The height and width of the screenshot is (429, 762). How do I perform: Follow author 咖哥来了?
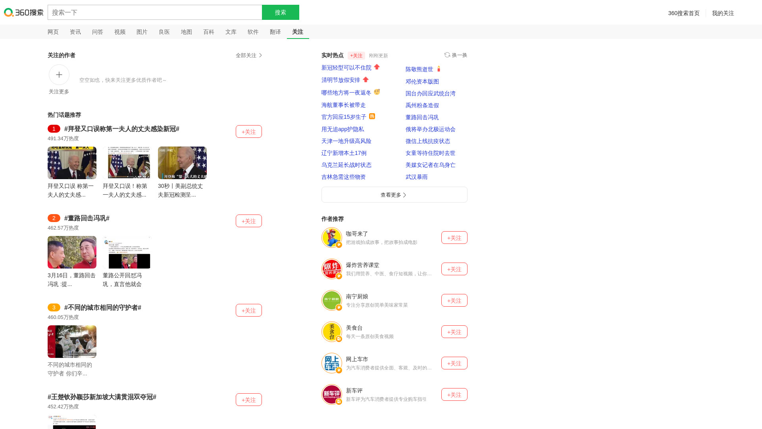point(454,238)
